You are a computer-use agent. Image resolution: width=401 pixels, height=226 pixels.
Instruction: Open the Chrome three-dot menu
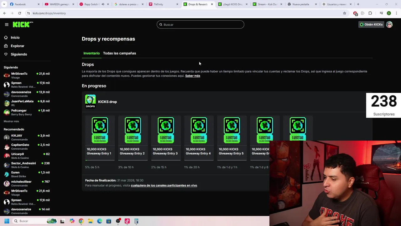coord(397,13)
